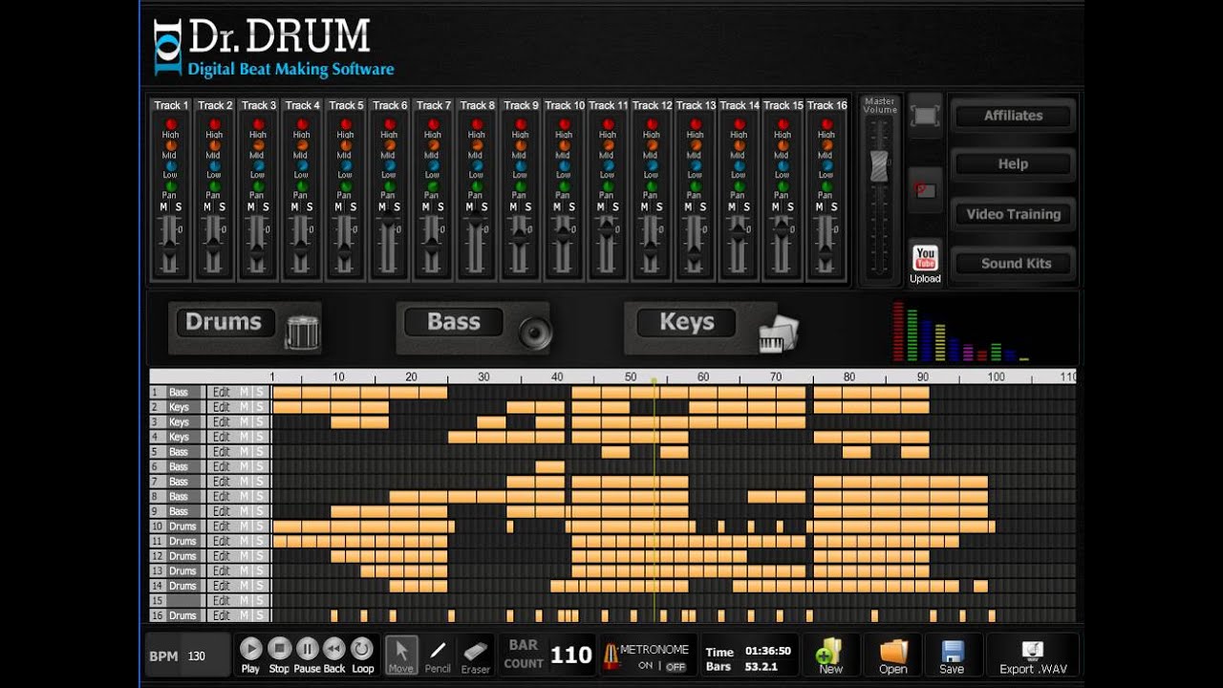1223x688 pixels.
Task: Toggle the Loop playback button
Action: coord(362,649)
